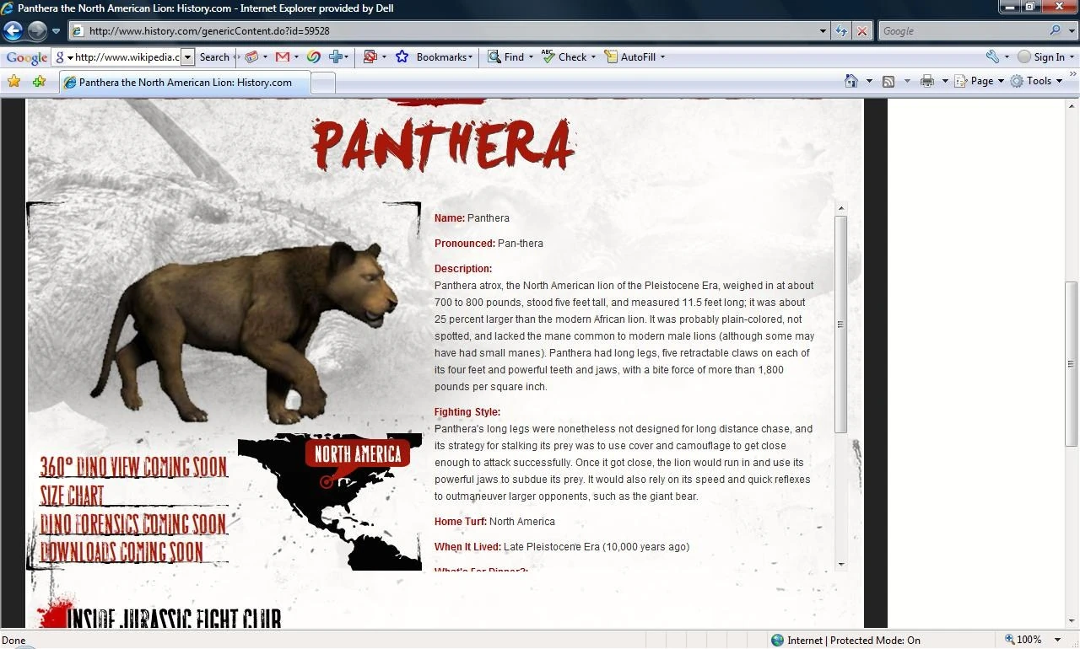Click the PANTHERA page title heading
1080x649 pixels.
pos(444,144)
